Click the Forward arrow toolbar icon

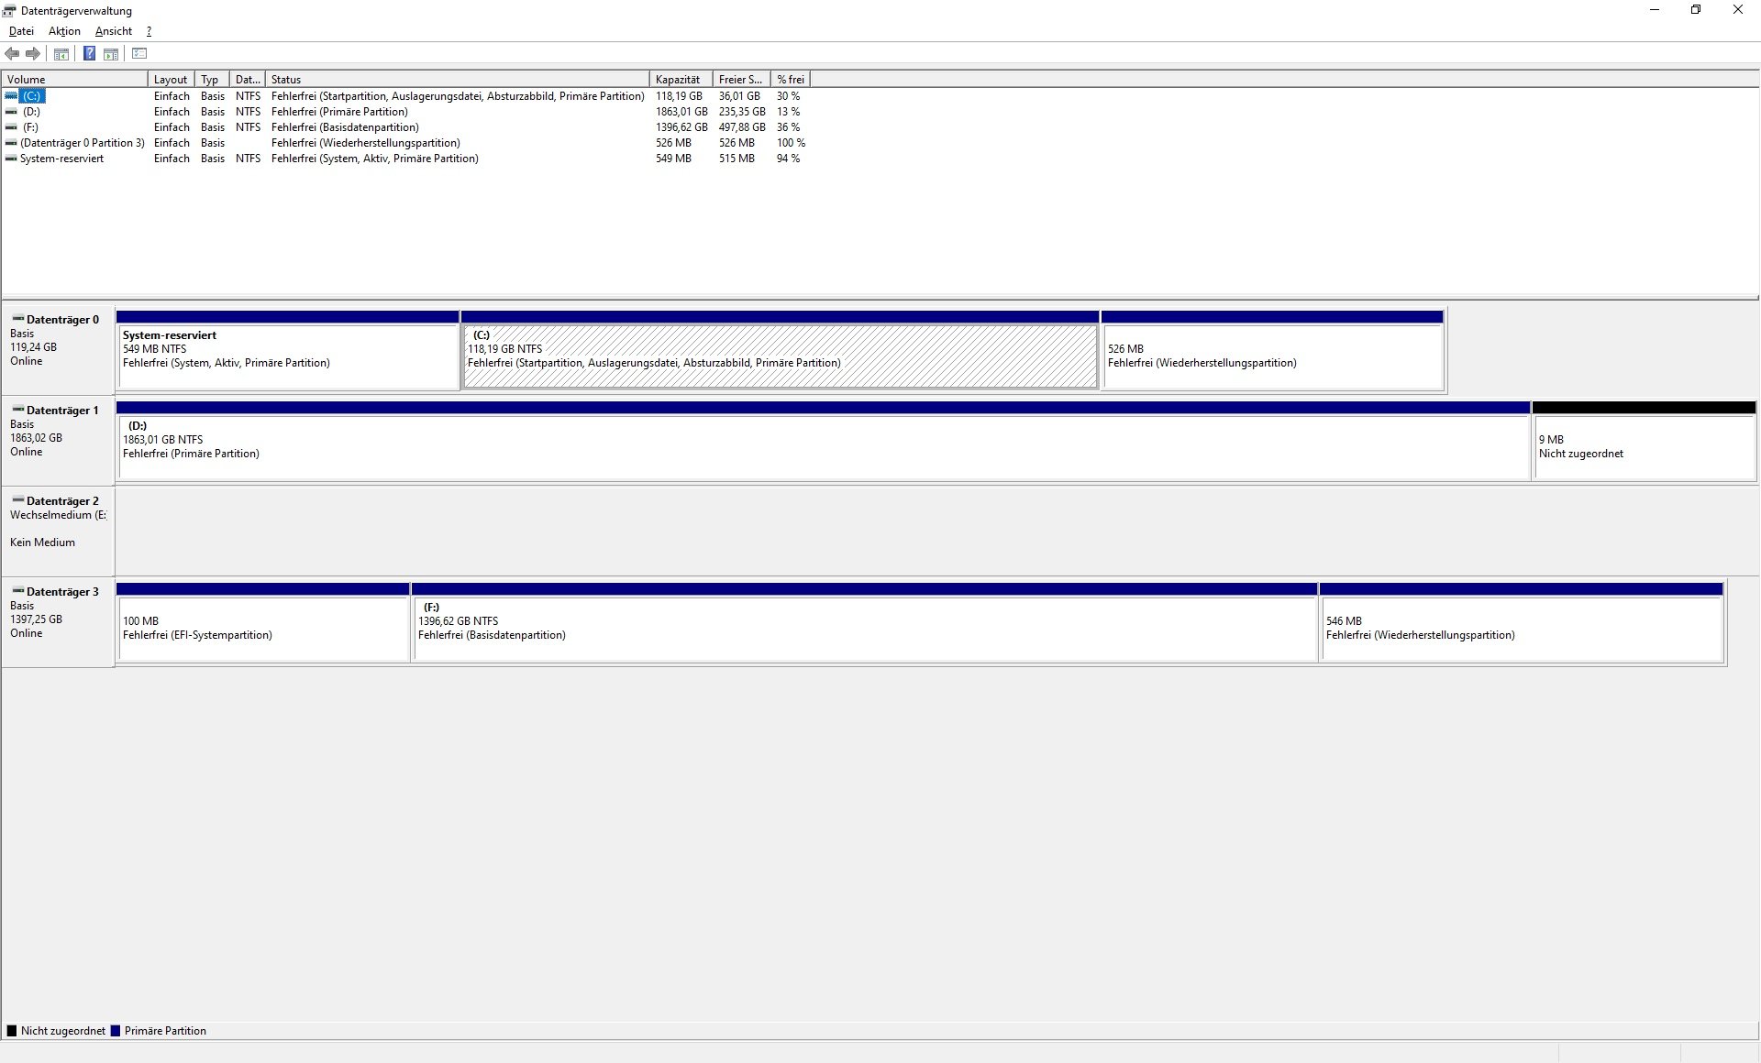click(x=33, y=54)
